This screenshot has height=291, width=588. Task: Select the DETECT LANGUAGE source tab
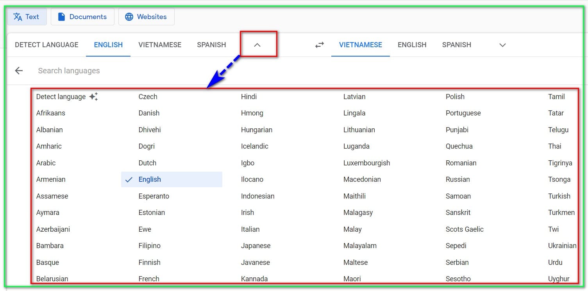(x=46, y=45)
